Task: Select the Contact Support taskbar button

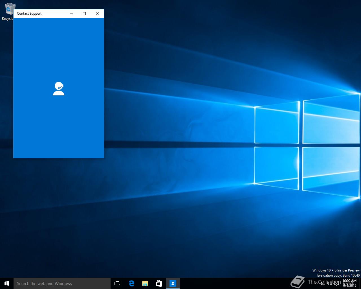Action: click(x=173, y=283)
